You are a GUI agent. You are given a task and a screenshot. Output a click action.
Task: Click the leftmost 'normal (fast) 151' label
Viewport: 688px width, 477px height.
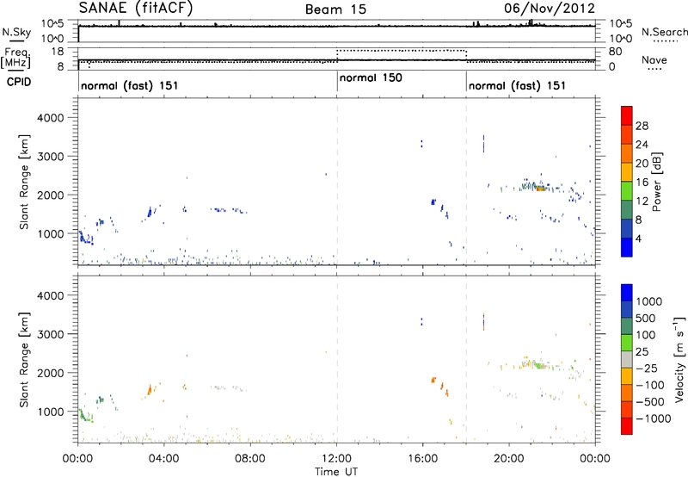coord(123,86)
